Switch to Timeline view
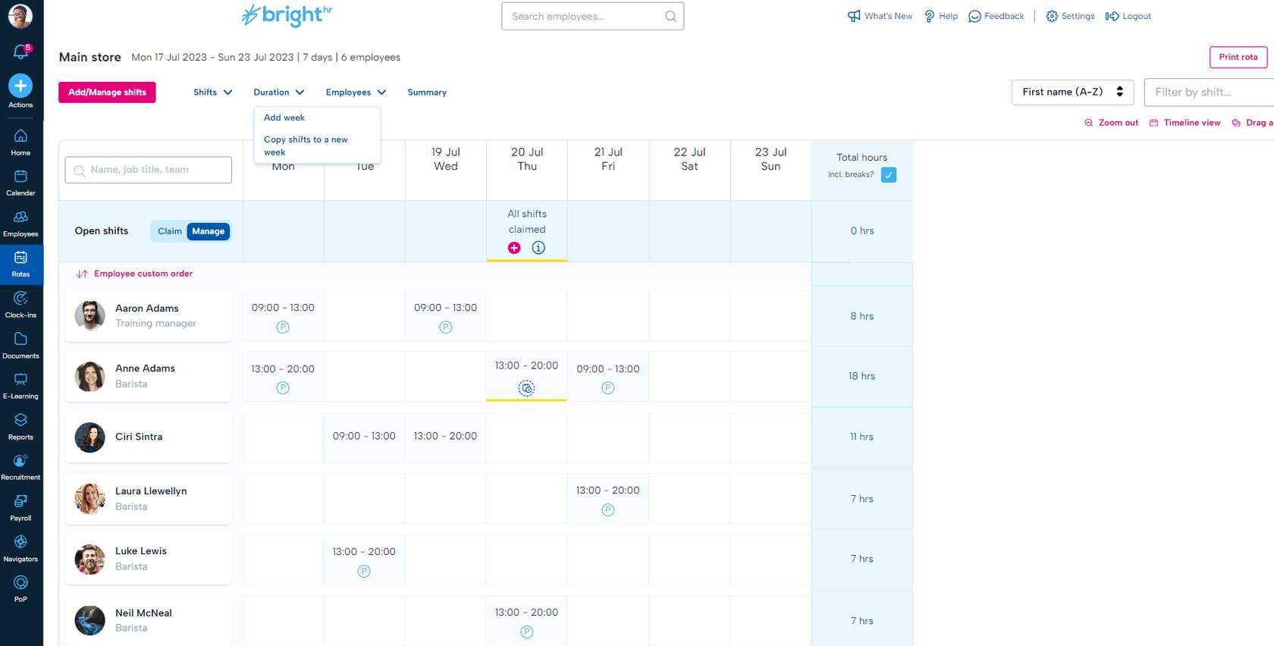Screen dimensions: 1274x646 [x=1185, y=123]
